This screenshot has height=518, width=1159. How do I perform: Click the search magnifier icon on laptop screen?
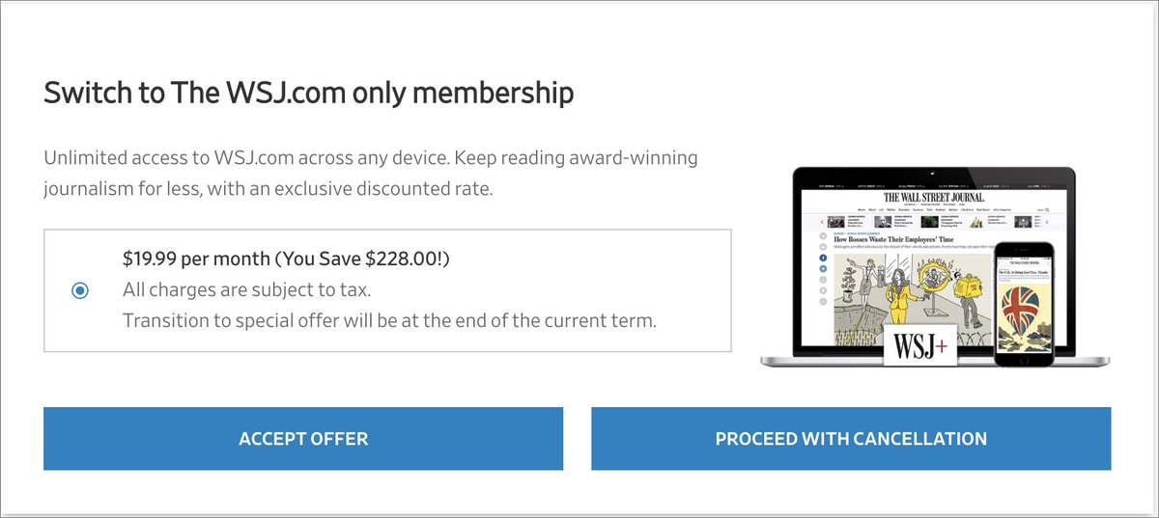pyautogui.click(x=1047, y=209)
